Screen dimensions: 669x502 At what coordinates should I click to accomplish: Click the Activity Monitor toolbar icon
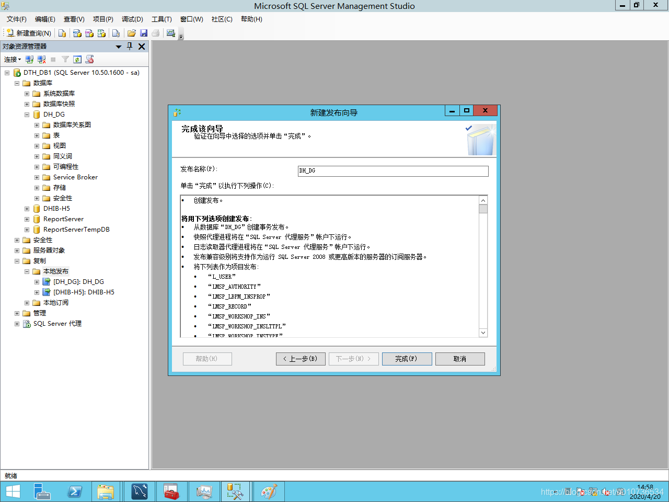(x=171, y=33)
